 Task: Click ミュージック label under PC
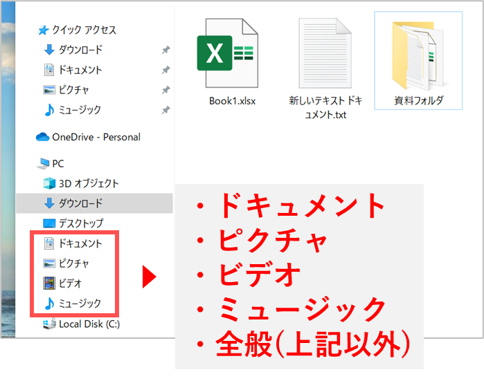(x=80, y=304)
